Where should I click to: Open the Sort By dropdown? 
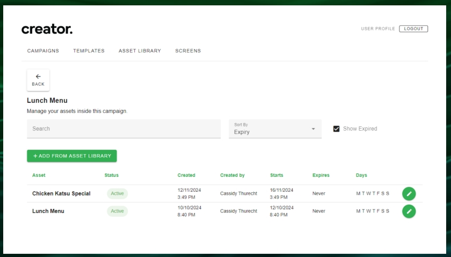[x=275, y=129]
